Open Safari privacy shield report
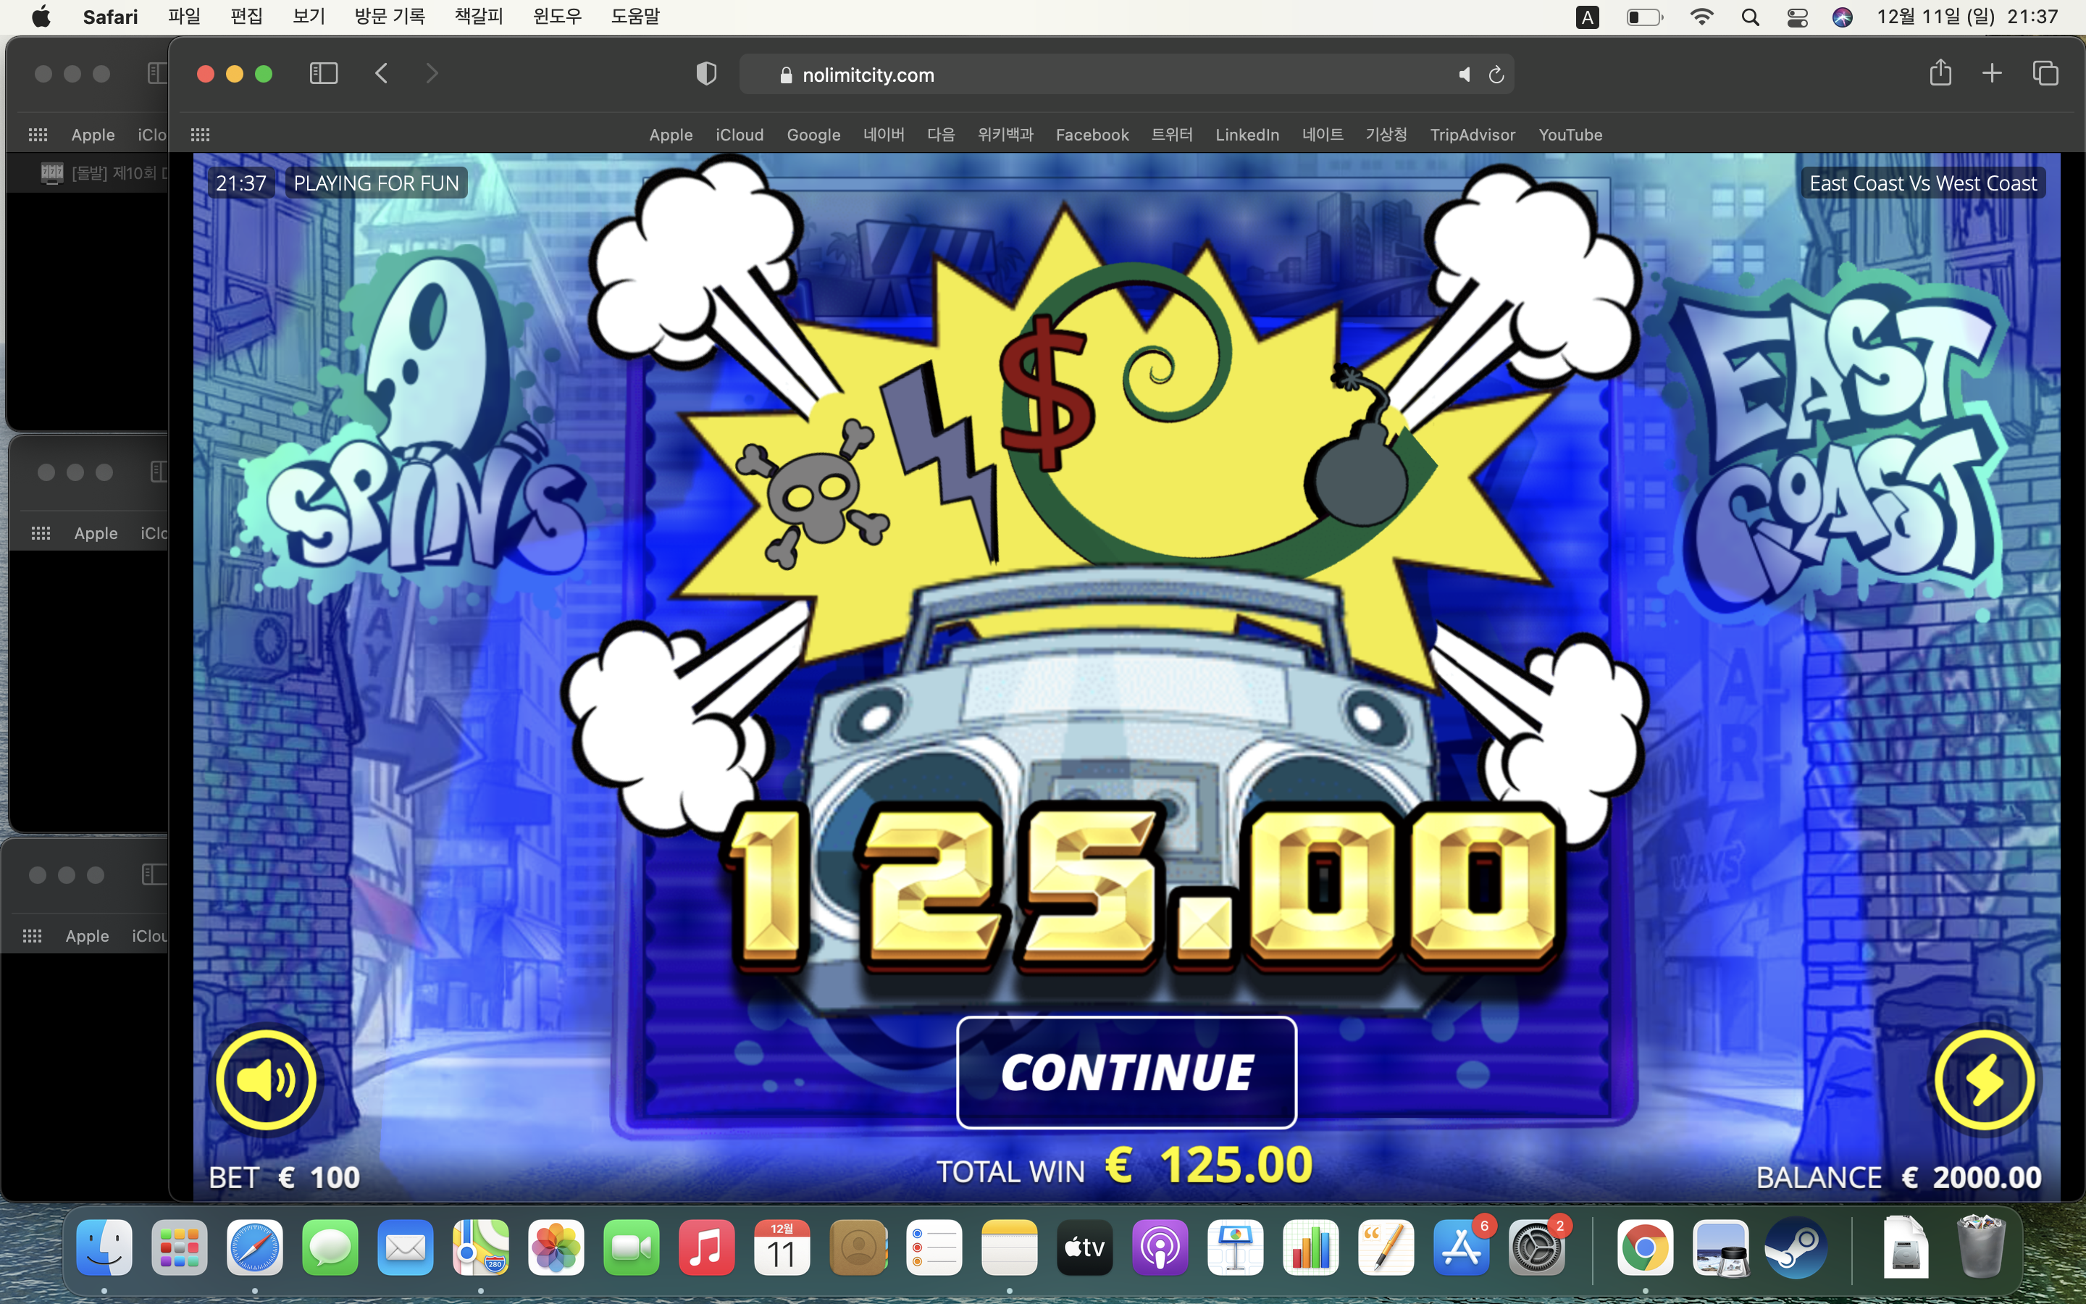 [x=706, y=74]
